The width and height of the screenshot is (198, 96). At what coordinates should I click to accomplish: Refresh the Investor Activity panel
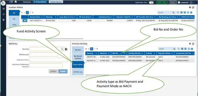click(x=193, y=44)
